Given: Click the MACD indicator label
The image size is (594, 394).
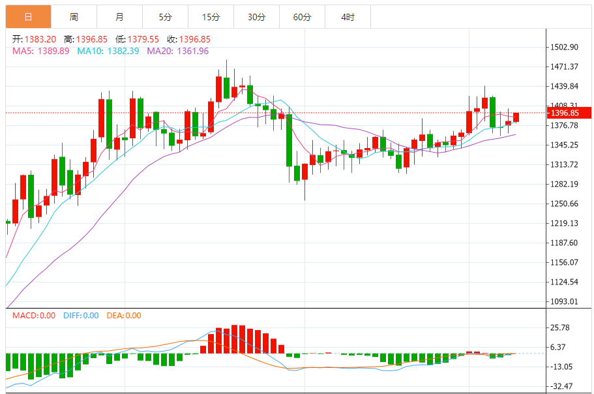Looking at the screenshot, I should coord(34,316).
